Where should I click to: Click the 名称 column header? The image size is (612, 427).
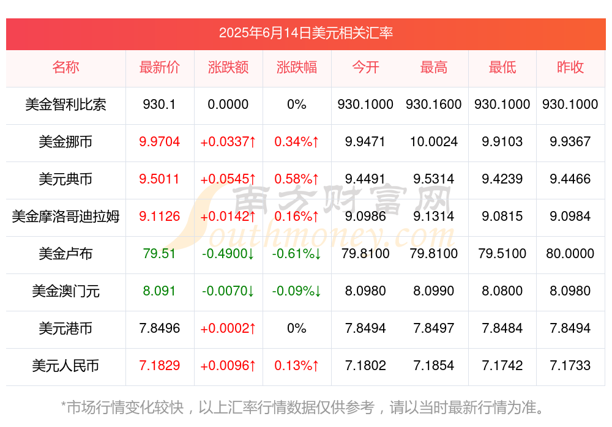(65, 67)
